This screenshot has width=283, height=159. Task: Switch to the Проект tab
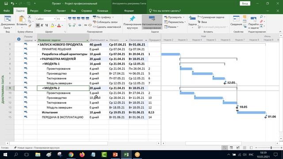pyautogui.click(x=61, y=11)
